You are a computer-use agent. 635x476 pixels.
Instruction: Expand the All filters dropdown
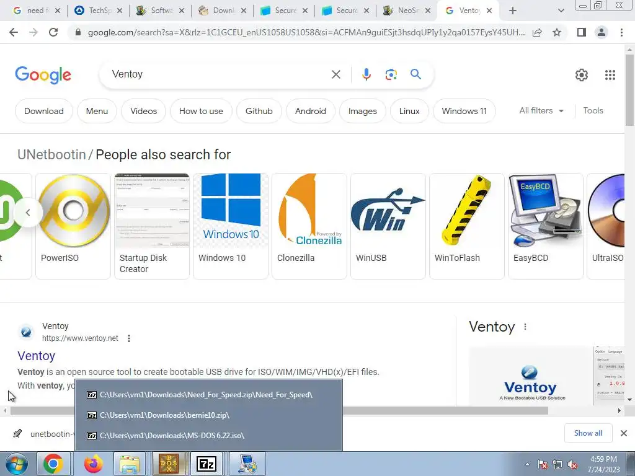tap(541, 110)
